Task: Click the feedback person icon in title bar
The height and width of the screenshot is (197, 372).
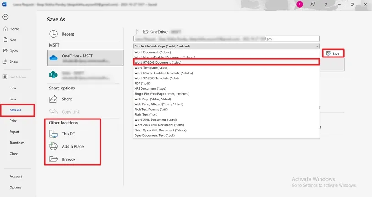Action: pyautogui.click(x=313, y=4)
